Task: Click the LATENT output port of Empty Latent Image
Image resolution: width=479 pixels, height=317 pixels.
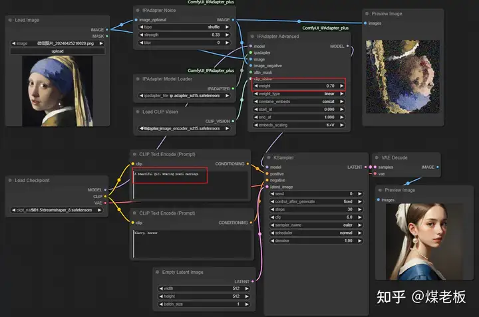Action: click(x=253, y=281)
